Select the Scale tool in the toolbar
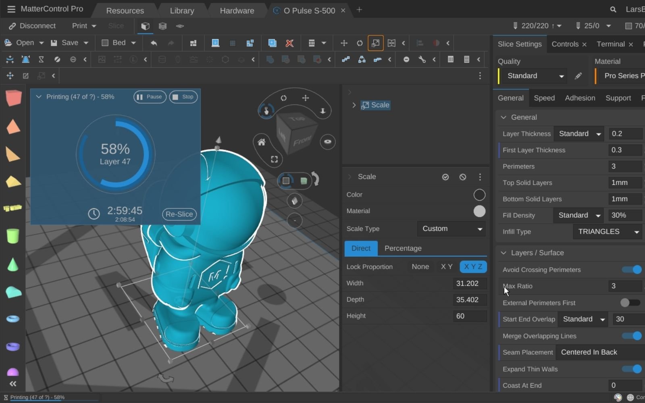 375,43
